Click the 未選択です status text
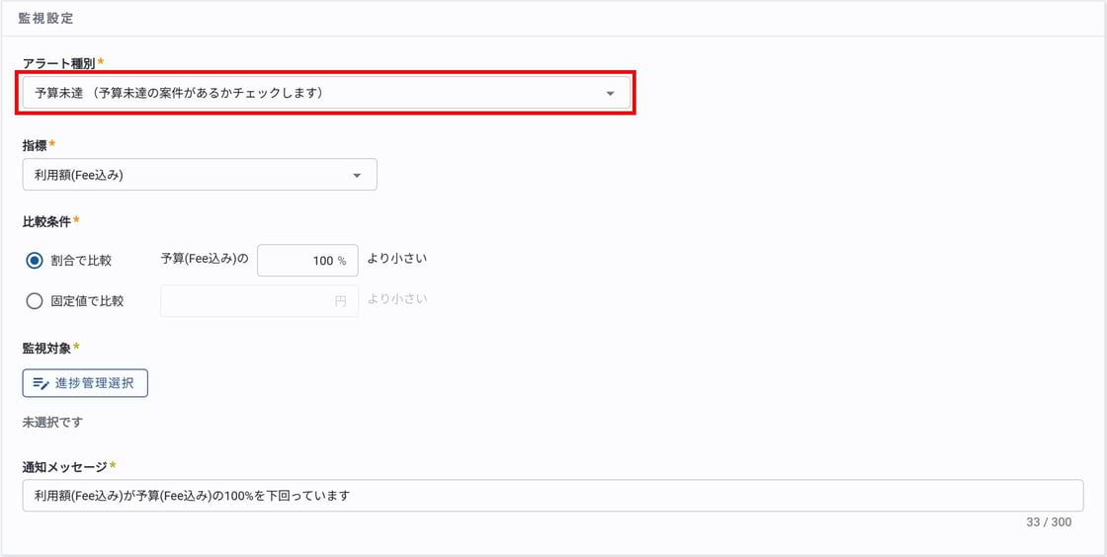Screen dimensions: 1107x557 [x=52, y=422]
